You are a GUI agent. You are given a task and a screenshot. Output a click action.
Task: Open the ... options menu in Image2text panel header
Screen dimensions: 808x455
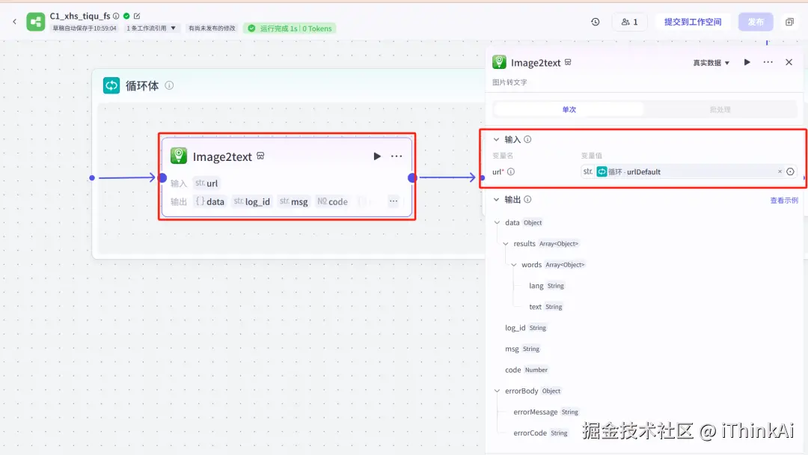[x=767, y=62]
